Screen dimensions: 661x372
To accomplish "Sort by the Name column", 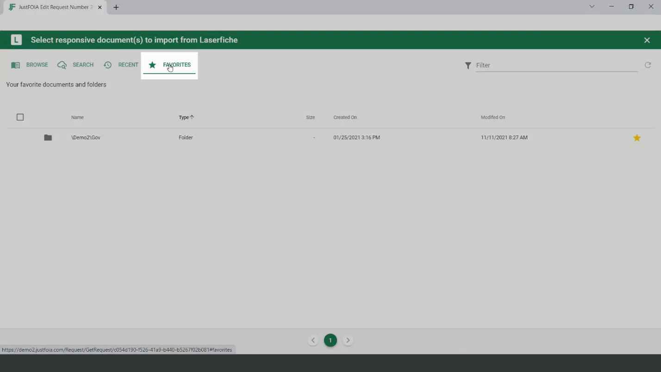I will (77, 118).
